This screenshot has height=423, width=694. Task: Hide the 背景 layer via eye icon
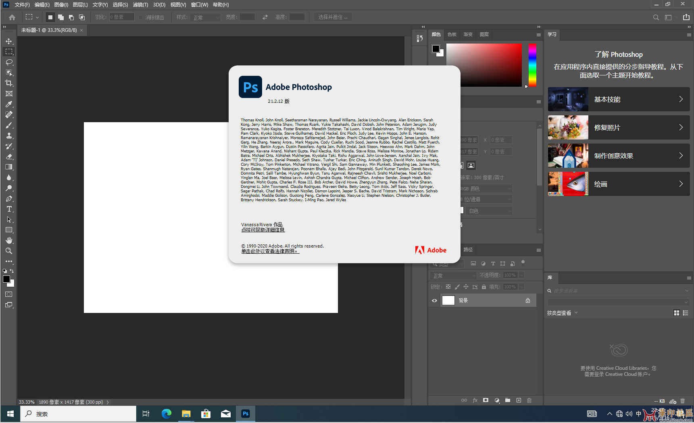click(434, 300)
